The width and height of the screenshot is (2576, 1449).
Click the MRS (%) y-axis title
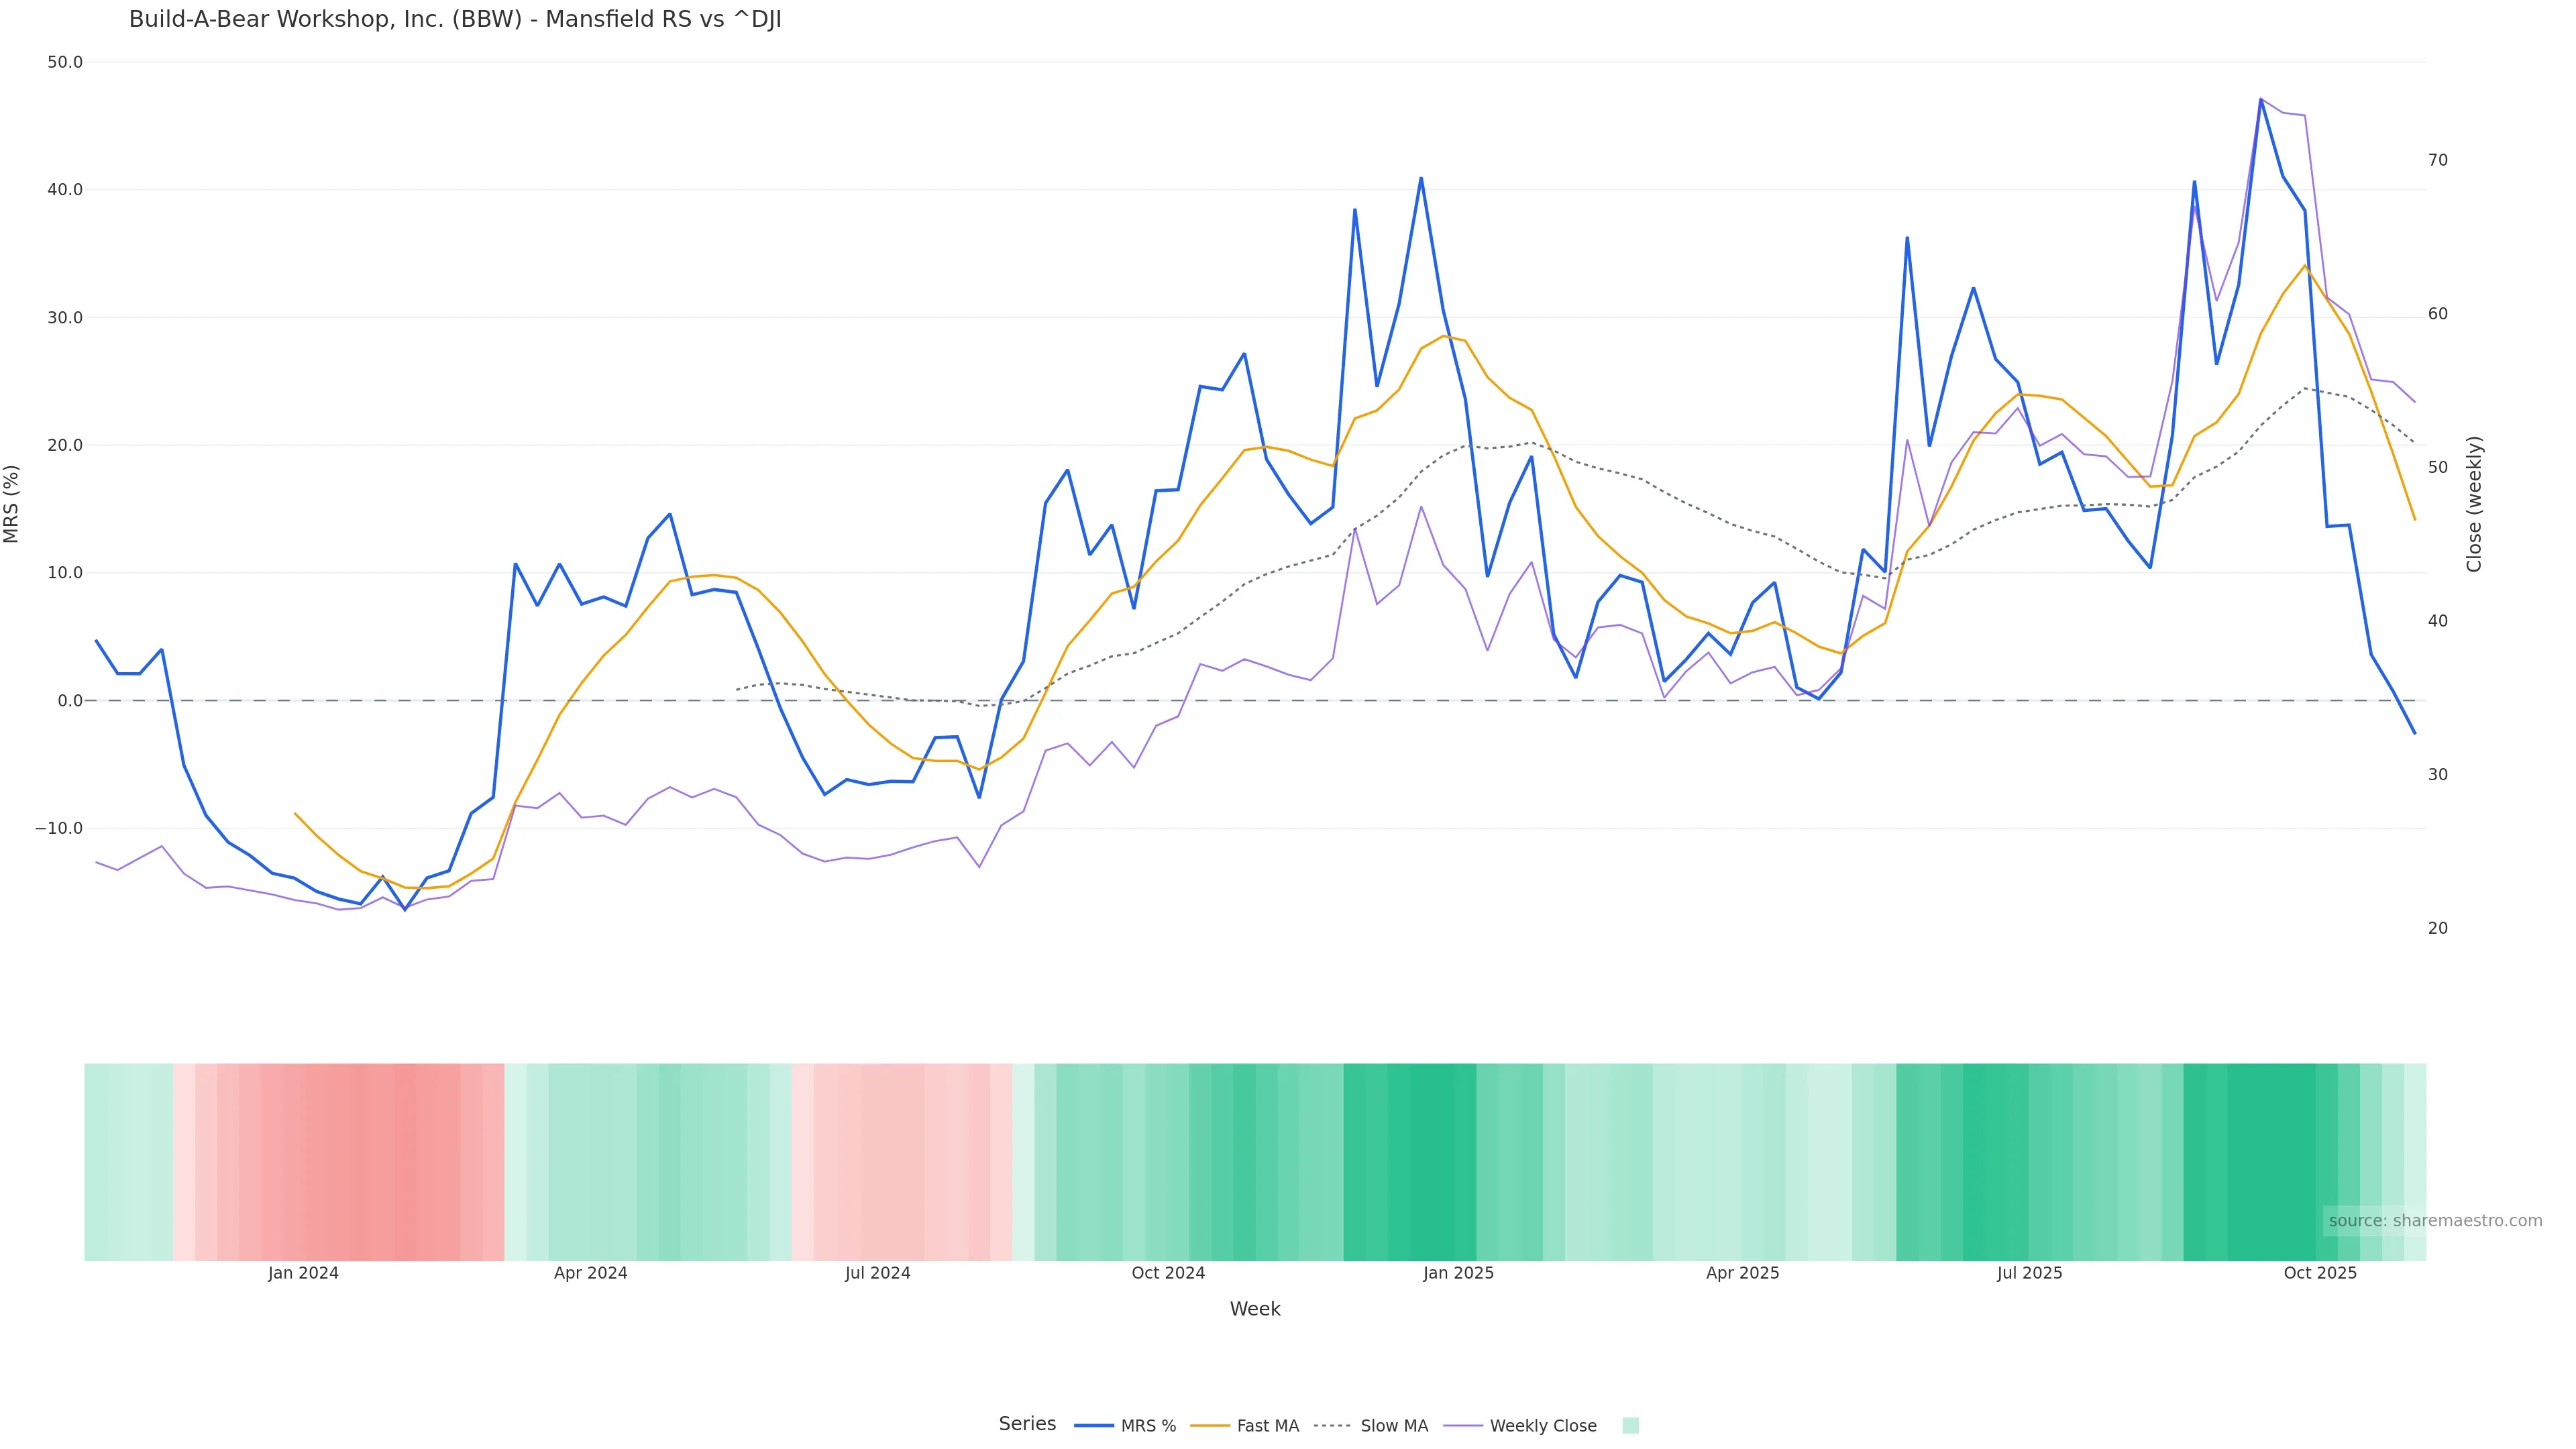pos(12,504)
